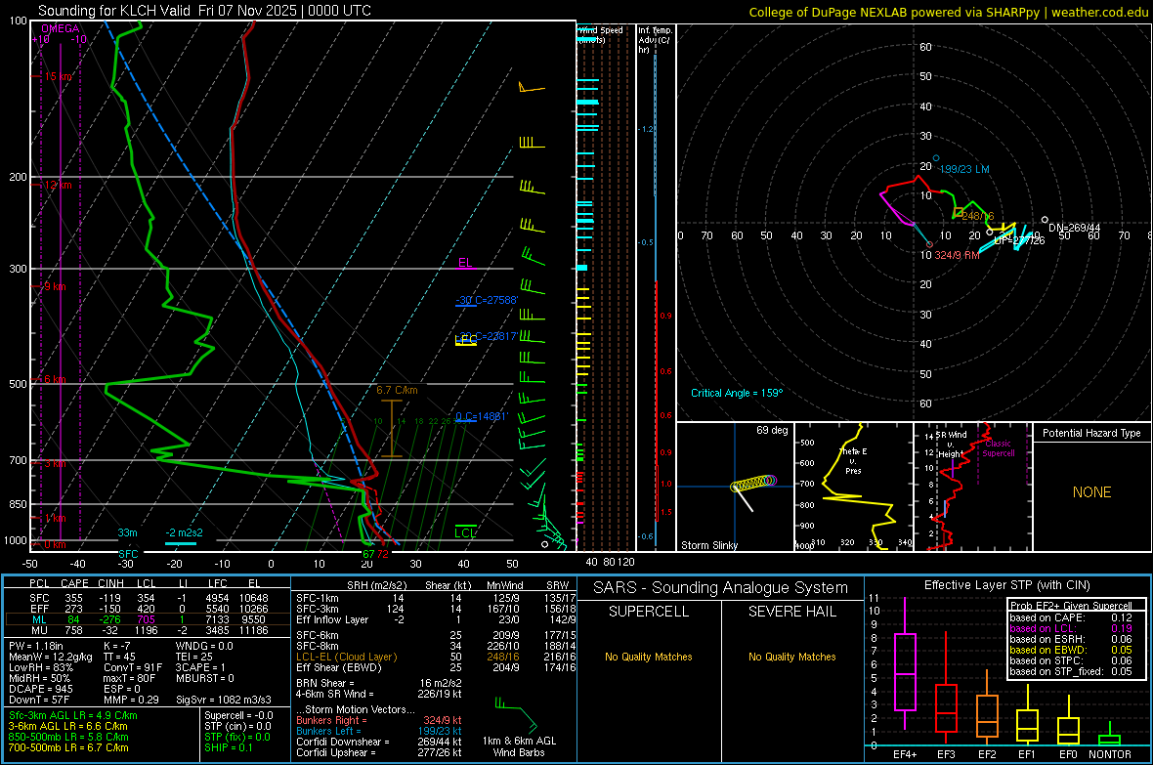
Task: Click the magenta EL label on the skew-T
Action: pos(465,263)
